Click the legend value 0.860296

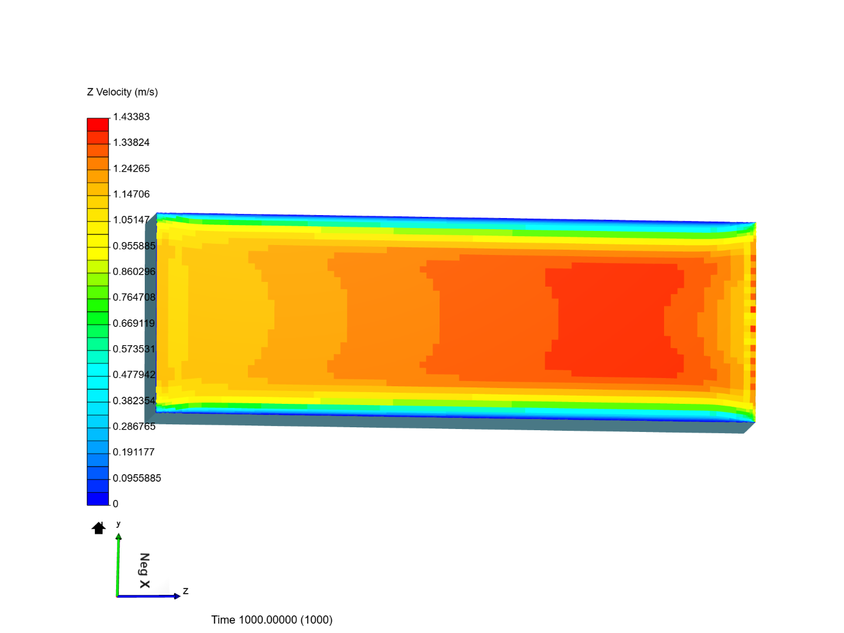tap(134, 271)
